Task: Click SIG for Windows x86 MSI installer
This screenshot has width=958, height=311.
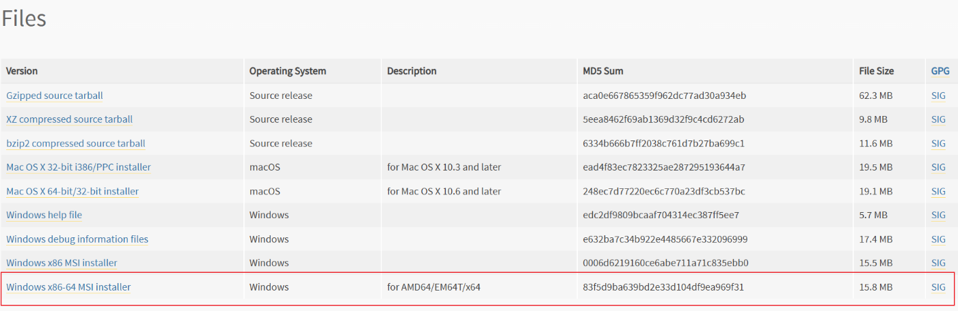Action: point(938,263)
